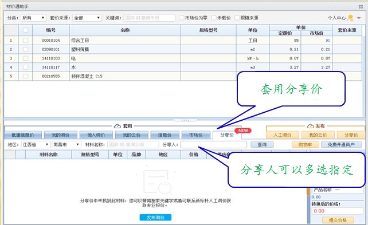
Task: Click the 免费开通商户 button
Action: [341, 145]
